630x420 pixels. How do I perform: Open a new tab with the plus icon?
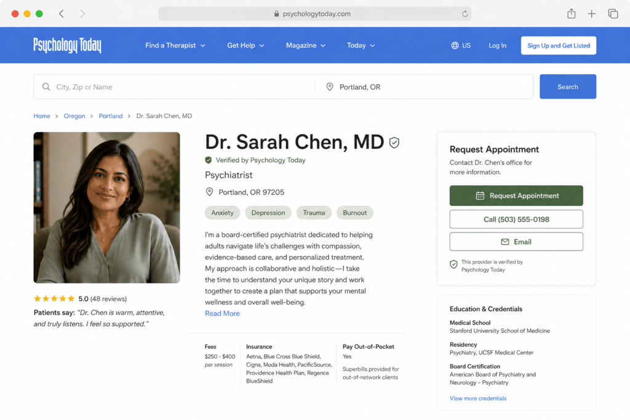591,14
